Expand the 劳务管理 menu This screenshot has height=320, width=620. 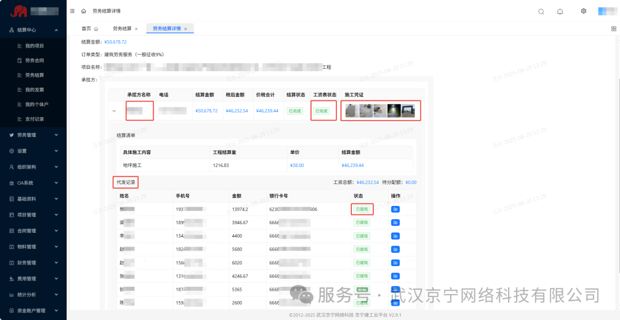tap(33, 135)
